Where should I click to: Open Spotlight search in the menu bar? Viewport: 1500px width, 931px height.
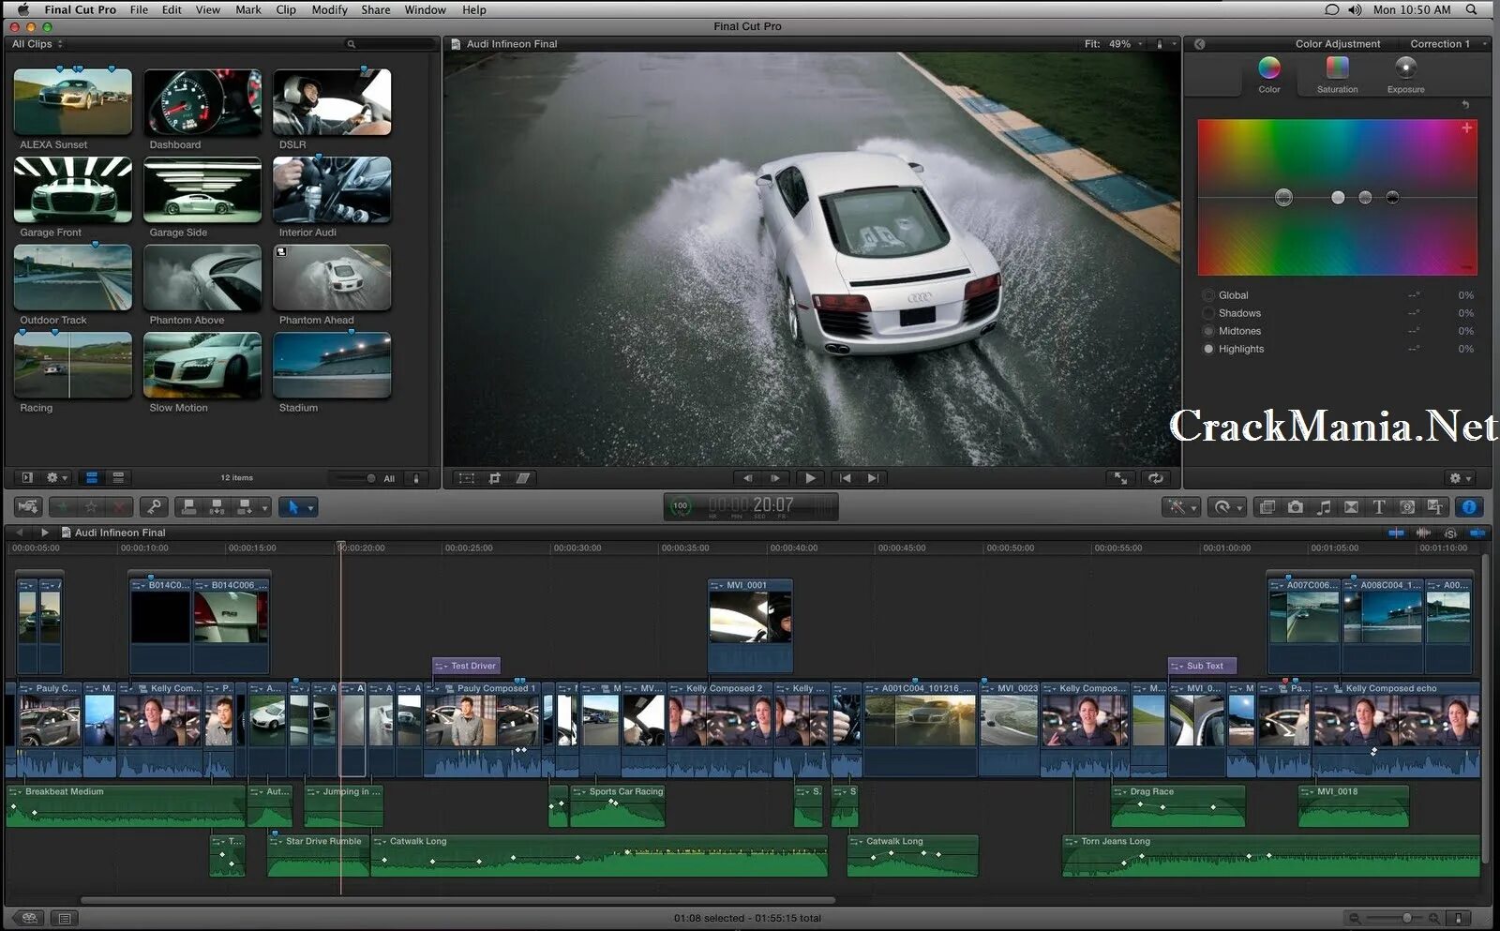pyautogui.click(x=1472, y=9)
